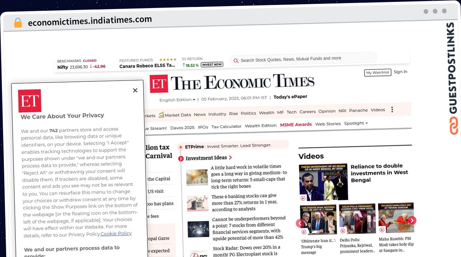Click the INVEST NOW button
Image resolution: width=461 pixels, height=257 pixels.
coord(212,64)
